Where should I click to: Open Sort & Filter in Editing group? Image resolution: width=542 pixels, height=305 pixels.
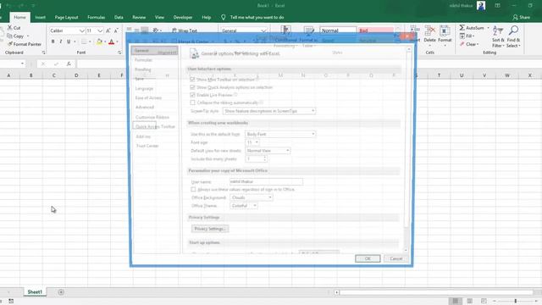[x=498, y=36]
